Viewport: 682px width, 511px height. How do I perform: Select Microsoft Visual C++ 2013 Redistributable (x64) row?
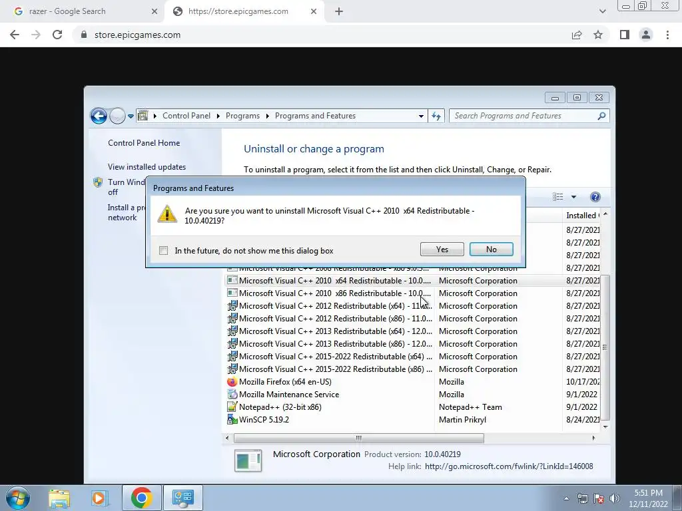(413, 331)
